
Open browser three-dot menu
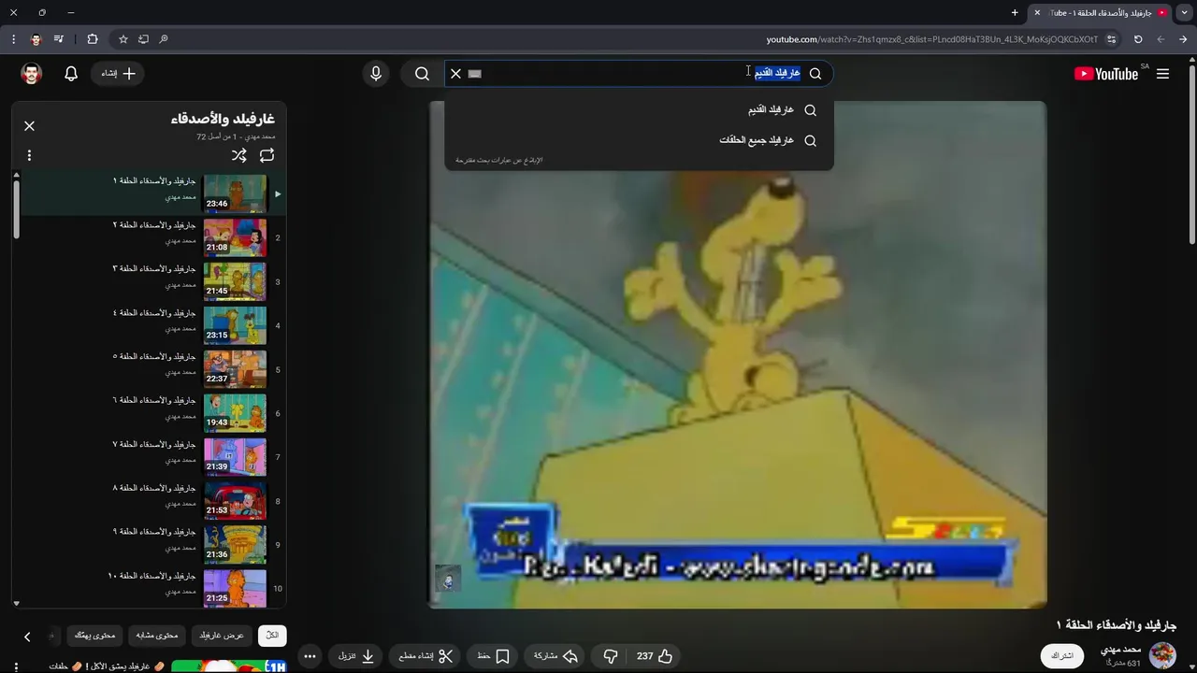[x=13, y=39]
